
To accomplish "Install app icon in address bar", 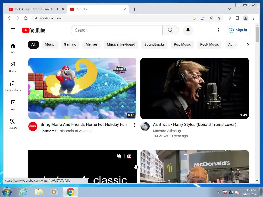I will (x=202, y=18).
